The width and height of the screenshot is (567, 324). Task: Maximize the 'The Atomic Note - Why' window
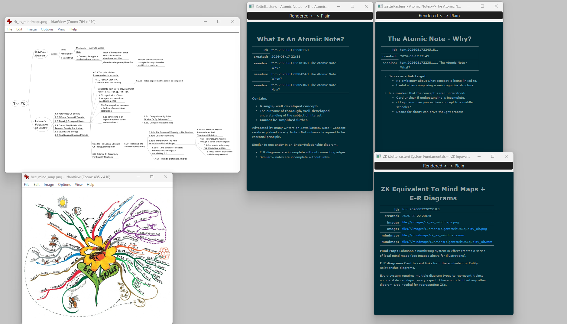point(482,6)
